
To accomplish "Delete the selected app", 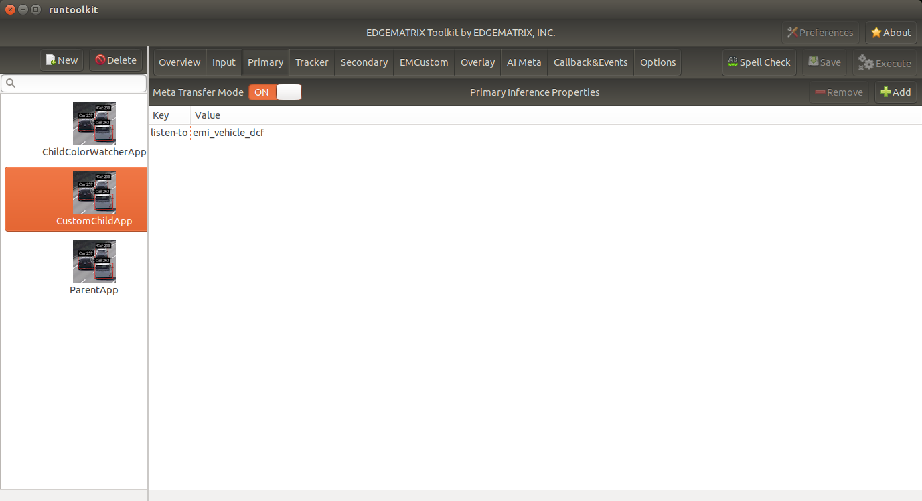I will (x=116, y=60).
